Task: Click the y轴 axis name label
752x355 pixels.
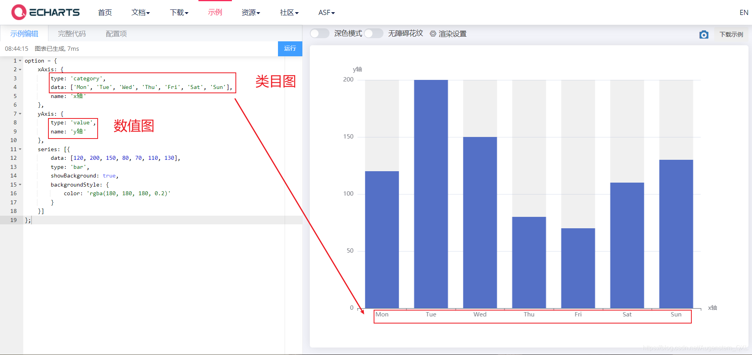Action: pos(357,69)
